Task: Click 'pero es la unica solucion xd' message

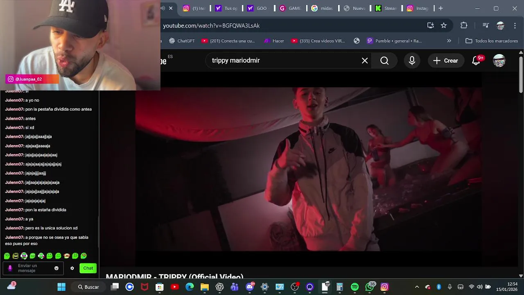Action: pyautogui.click(x=51, y=228)
